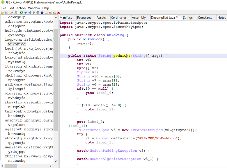Click the save icon in toolbar
Image resolution: width=227 pixels, height=168 pixels.
click(6, 13)
